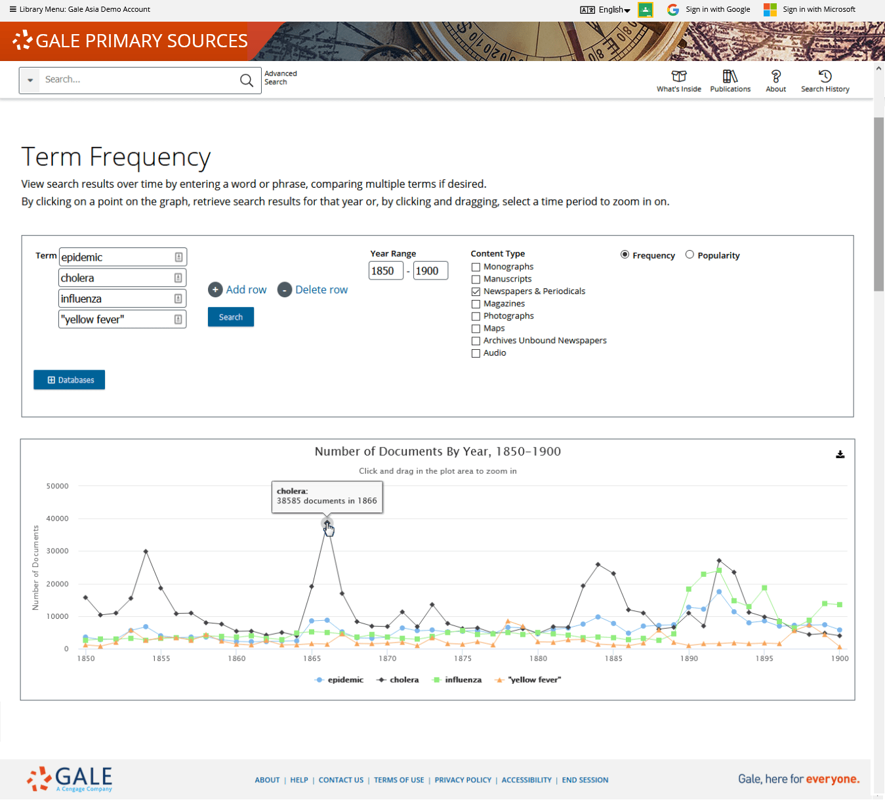Click the blue Search button
Screen dimensions: 885x804
pos(231,317)
